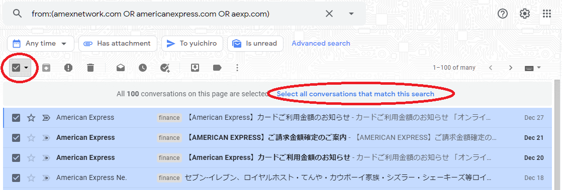The image size is (562, 190).
Task: Clear the search query with the X
Action: click(x=329, y=14)
